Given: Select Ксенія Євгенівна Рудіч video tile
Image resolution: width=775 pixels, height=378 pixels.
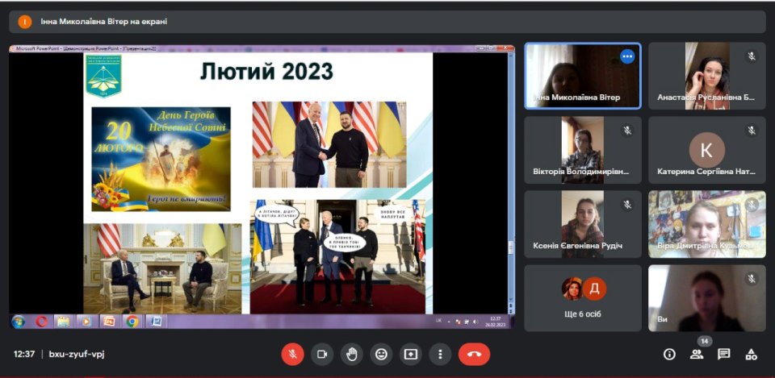Looking at the screenshot, I should [583, 224].
